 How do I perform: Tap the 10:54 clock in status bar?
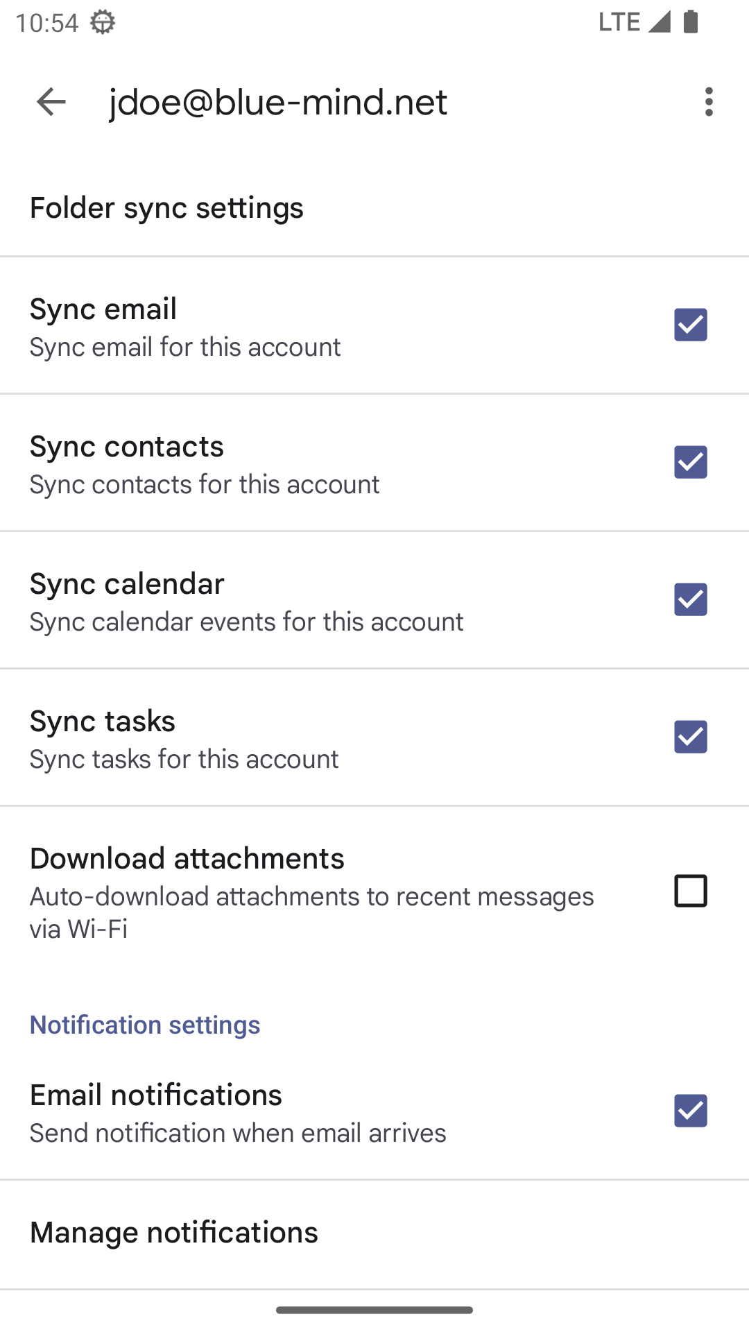click(46, 23)
